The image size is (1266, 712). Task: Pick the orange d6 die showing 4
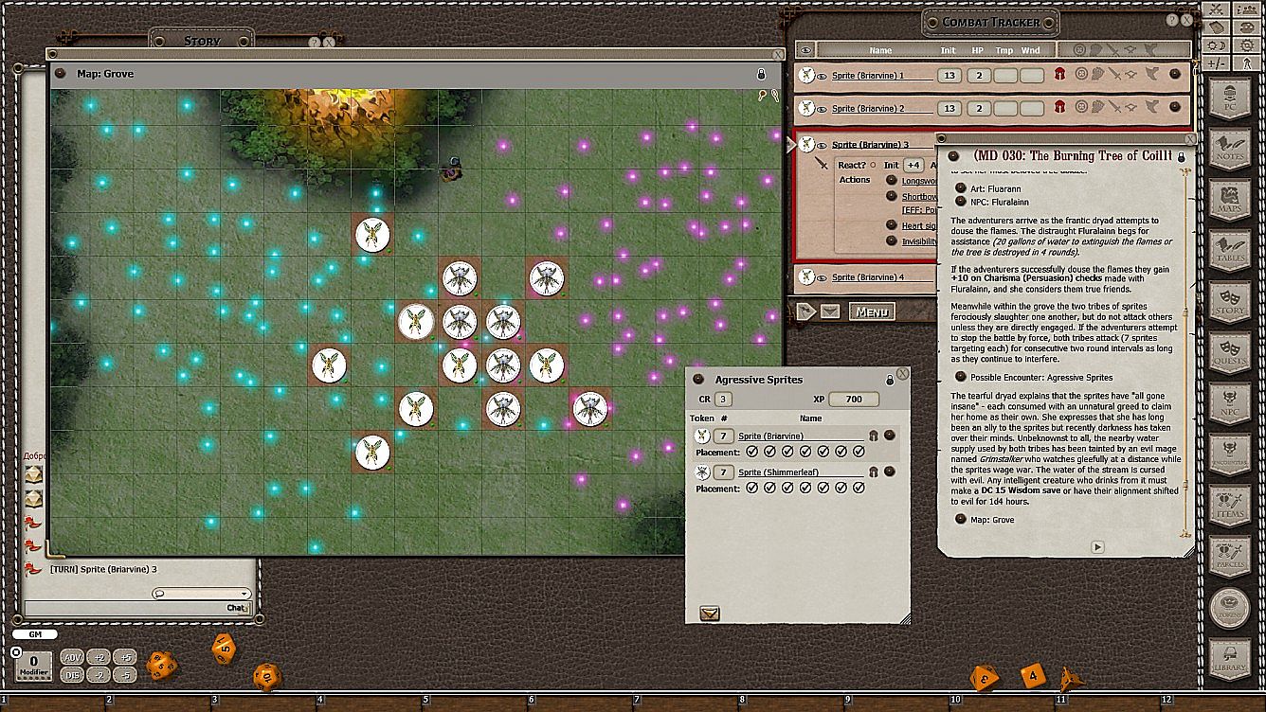pyautogui.click(x=1033, y=676)
